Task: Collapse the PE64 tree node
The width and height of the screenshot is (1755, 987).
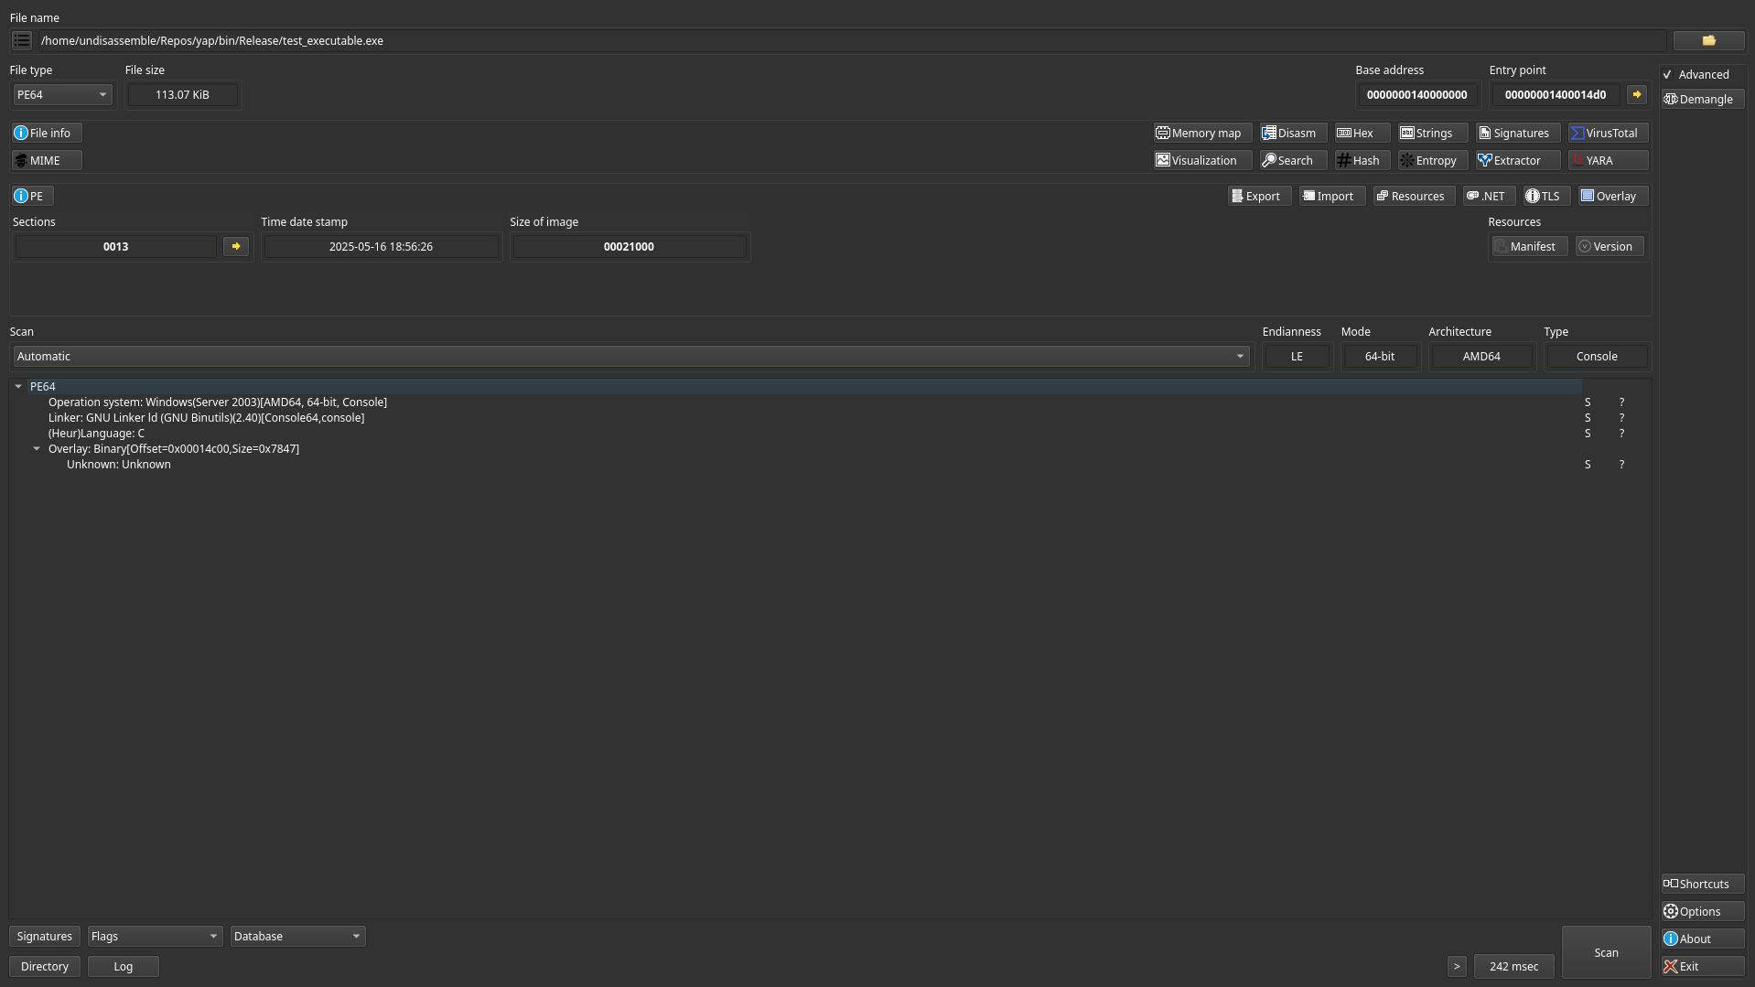Action: [x=18, y=386]
